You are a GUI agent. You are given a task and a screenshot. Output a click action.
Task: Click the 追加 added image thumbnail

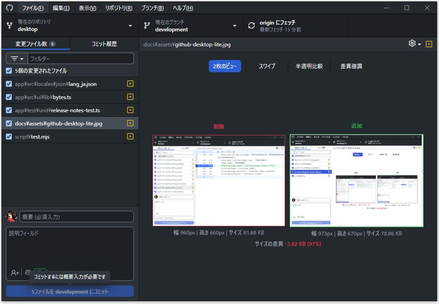pyautogui.click(x=356, y=180)
